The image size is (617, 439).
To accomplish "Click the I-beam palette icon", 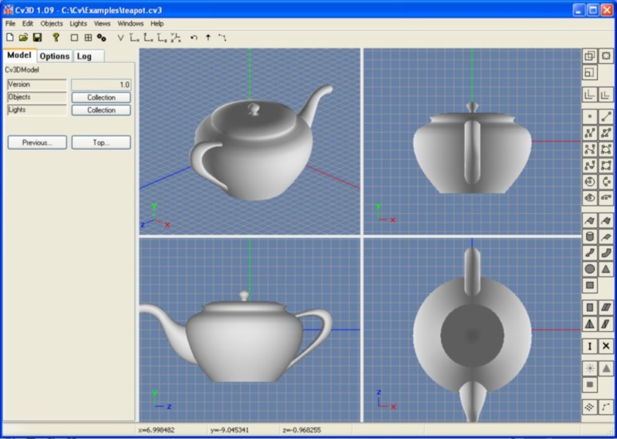I will [589, 347].
